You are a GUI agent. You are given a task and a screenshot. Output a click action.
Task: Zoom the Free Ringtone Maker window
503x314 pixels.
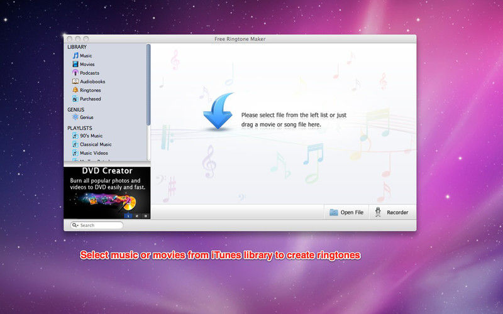86,39
